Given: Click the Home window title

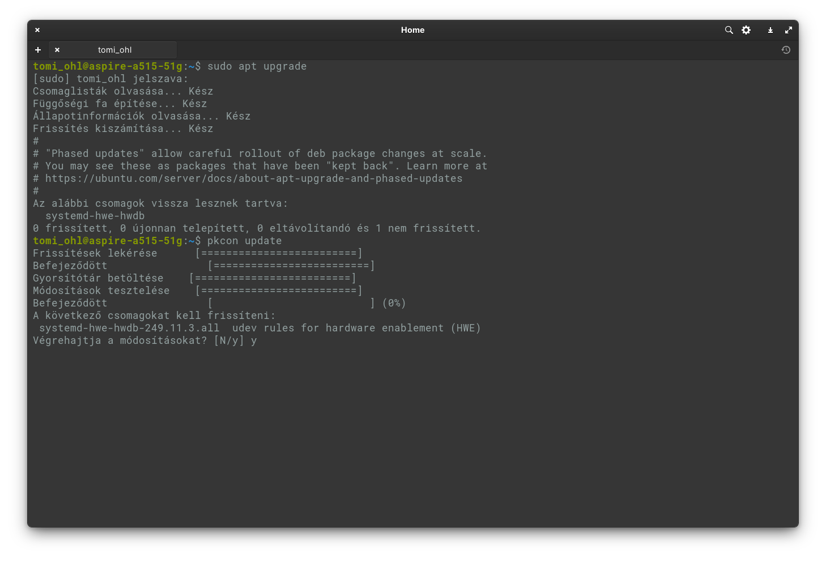Looking at the screenshot, I should point(412,30).
